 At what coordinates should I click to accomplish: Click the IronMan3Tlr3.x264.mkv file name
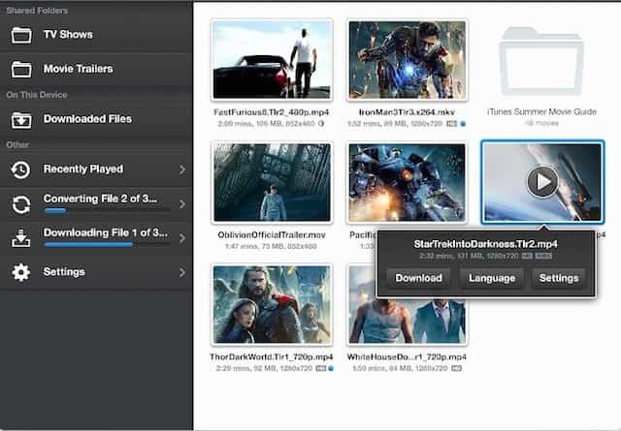tap(407, 112)
